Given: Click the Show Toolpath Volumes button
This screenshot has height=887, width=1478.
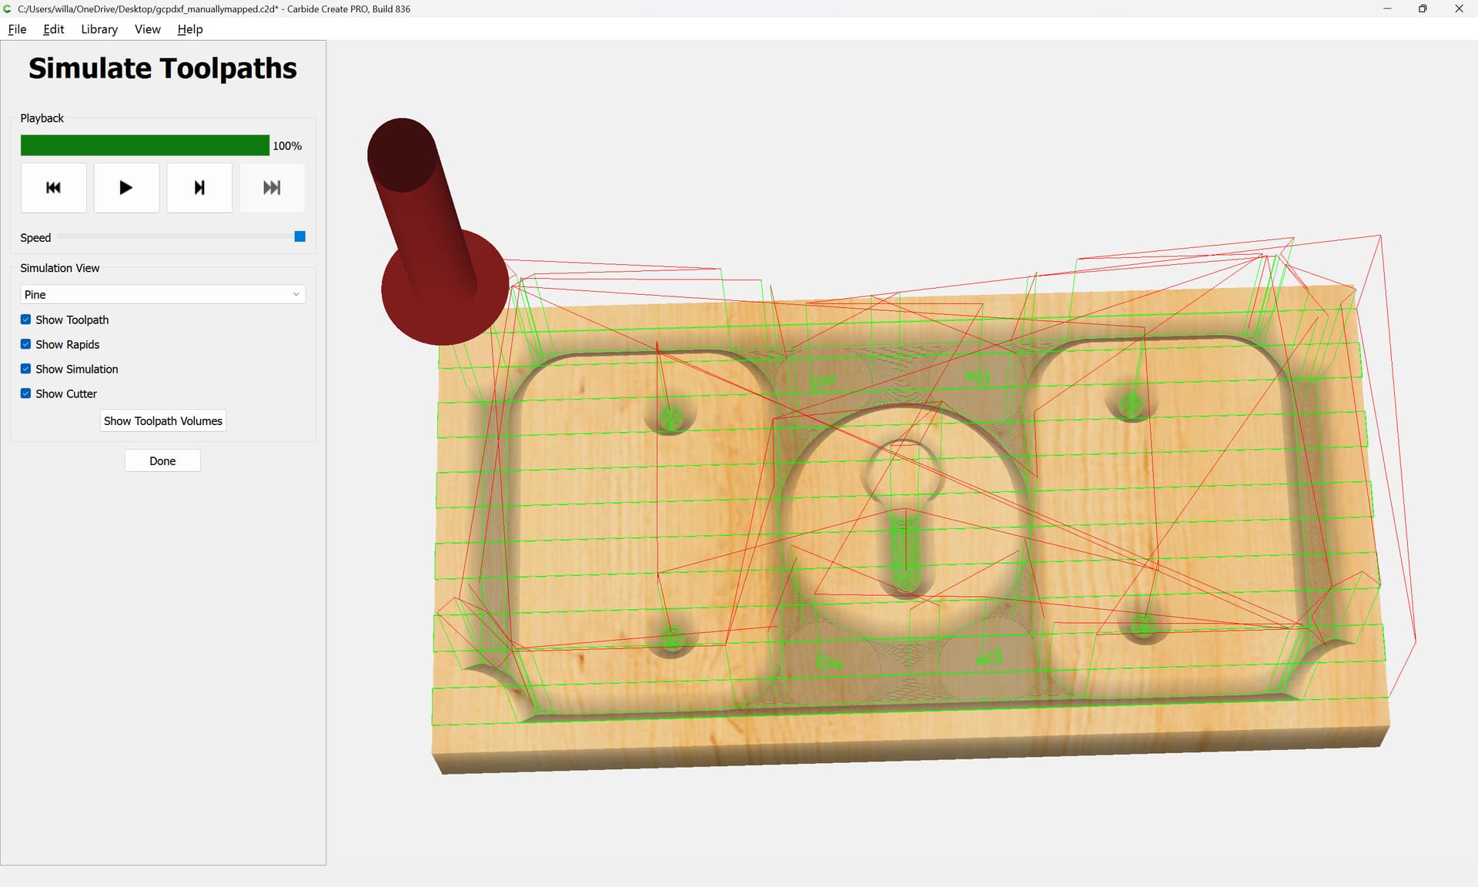Looking at the screenshot, I should pos(162,420).
